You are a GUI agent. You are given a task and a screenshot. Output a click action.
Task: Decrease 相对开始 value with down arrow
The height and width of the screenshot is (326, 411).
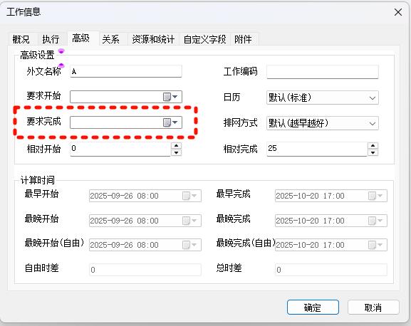(176, 152)
